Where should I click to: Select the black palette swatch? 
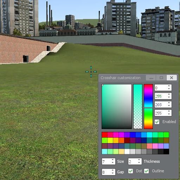[166, 152]
